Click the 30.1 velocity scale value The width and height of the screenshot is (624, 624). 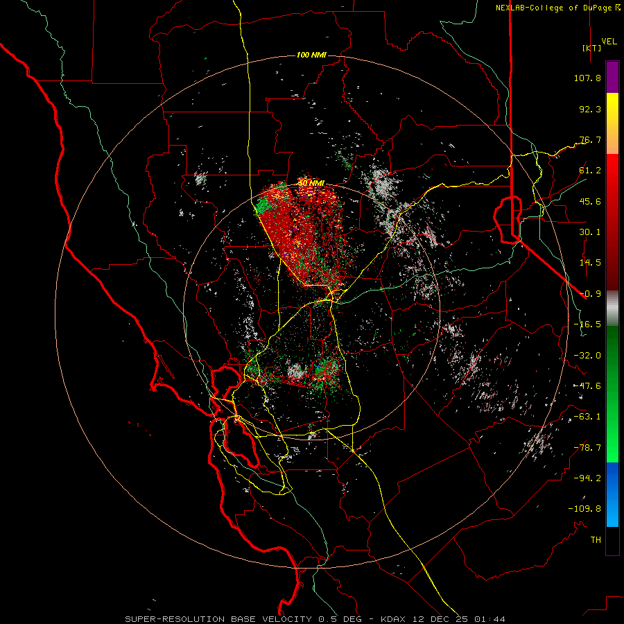coord(590,232)
